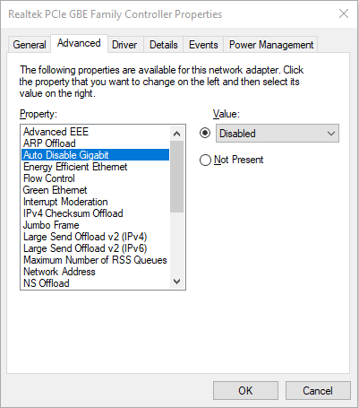Screen dimensions: 359x408
Task: Pick Jumbo Frame in the property list
Action: click(96, 225)
